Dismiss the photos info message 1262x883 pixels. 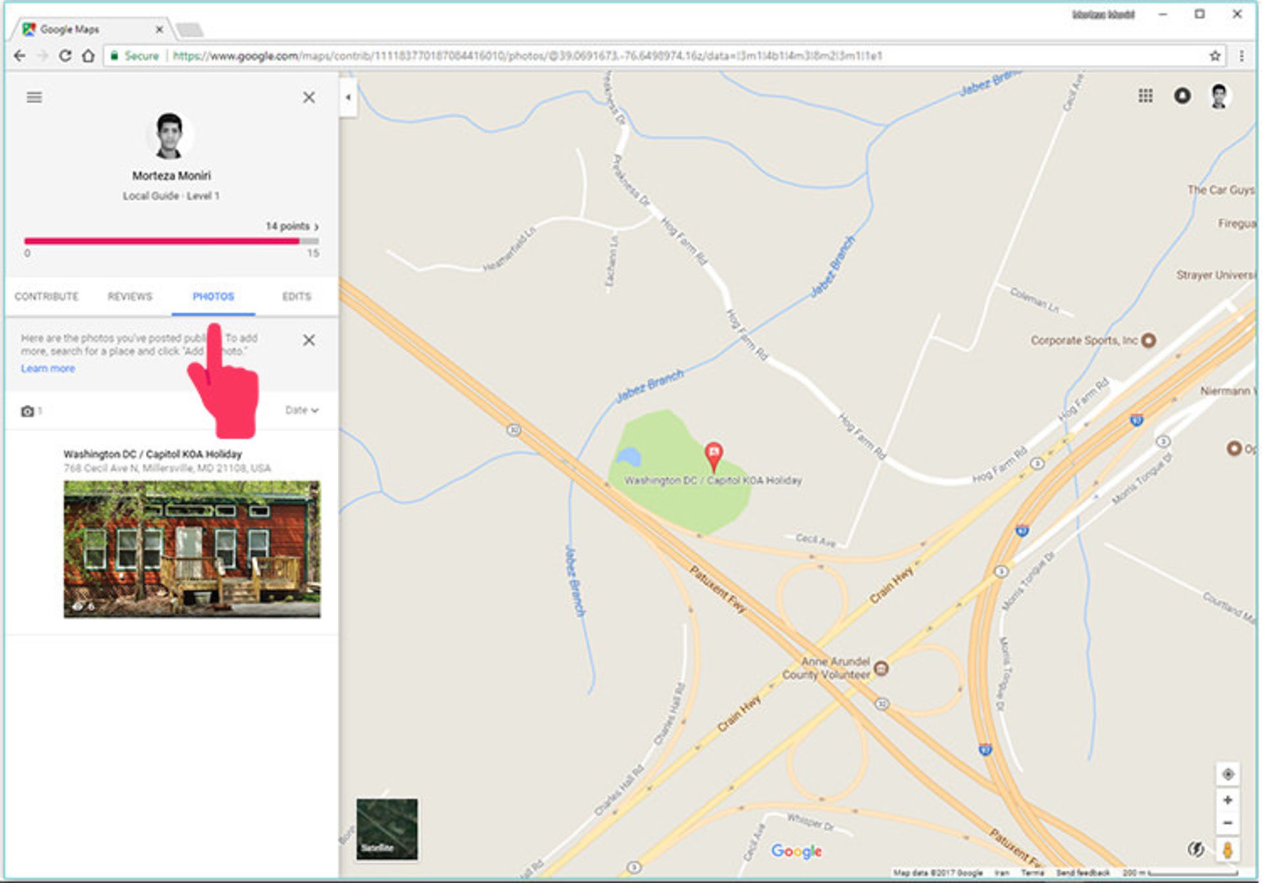308,340
